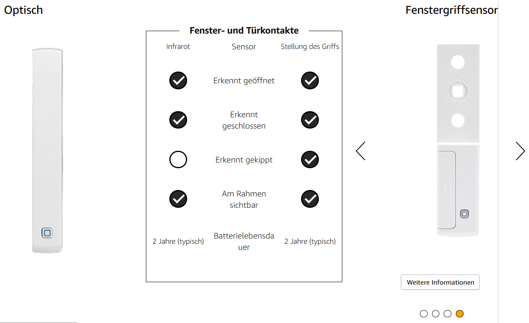Click the Optisch heading
Screen dimensions: 529x323
click(23, 10)
